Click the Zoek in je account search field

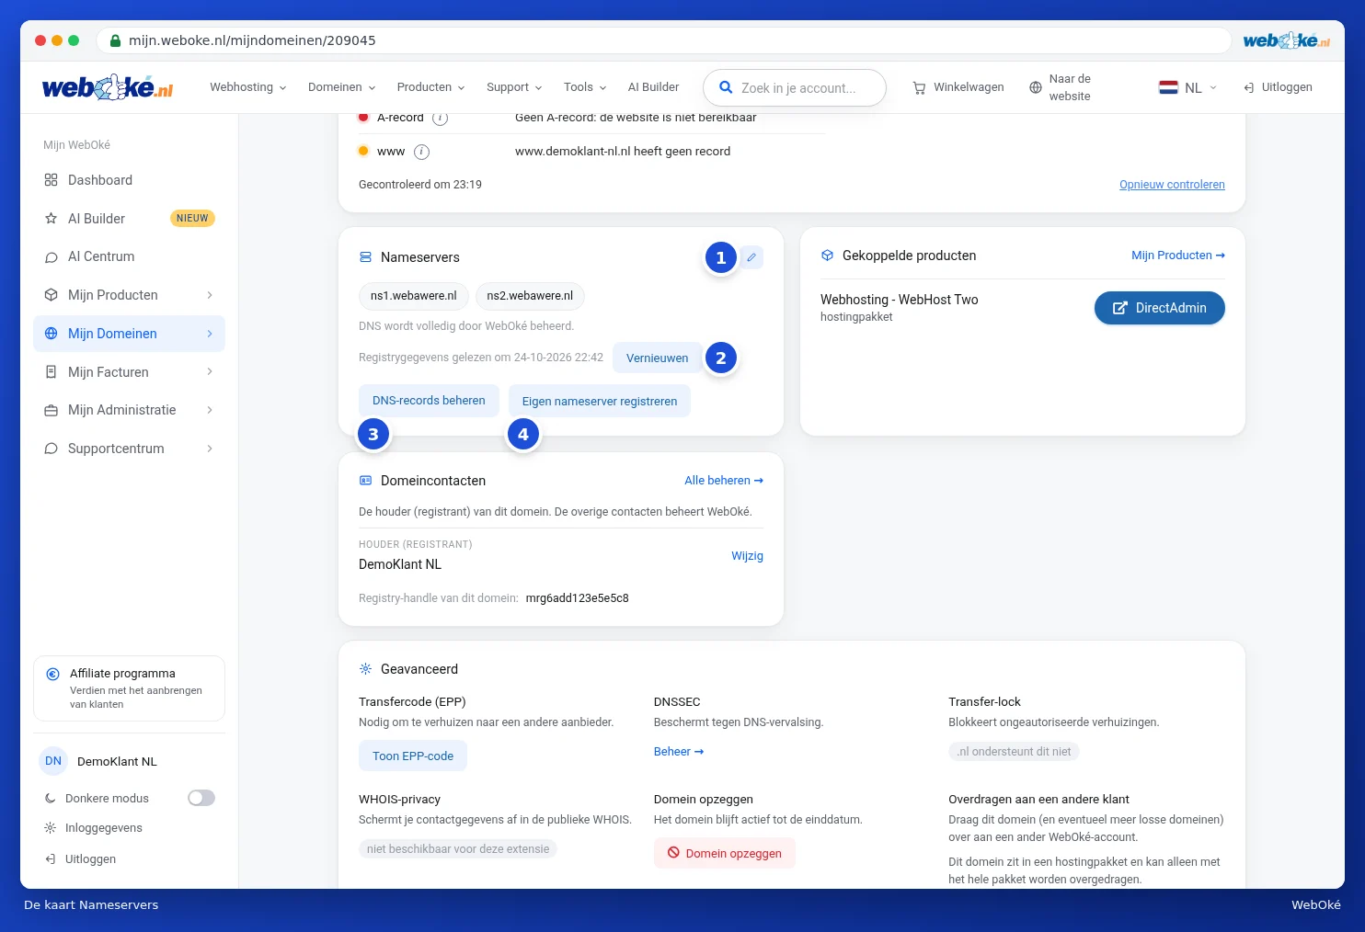click(795, 88)
